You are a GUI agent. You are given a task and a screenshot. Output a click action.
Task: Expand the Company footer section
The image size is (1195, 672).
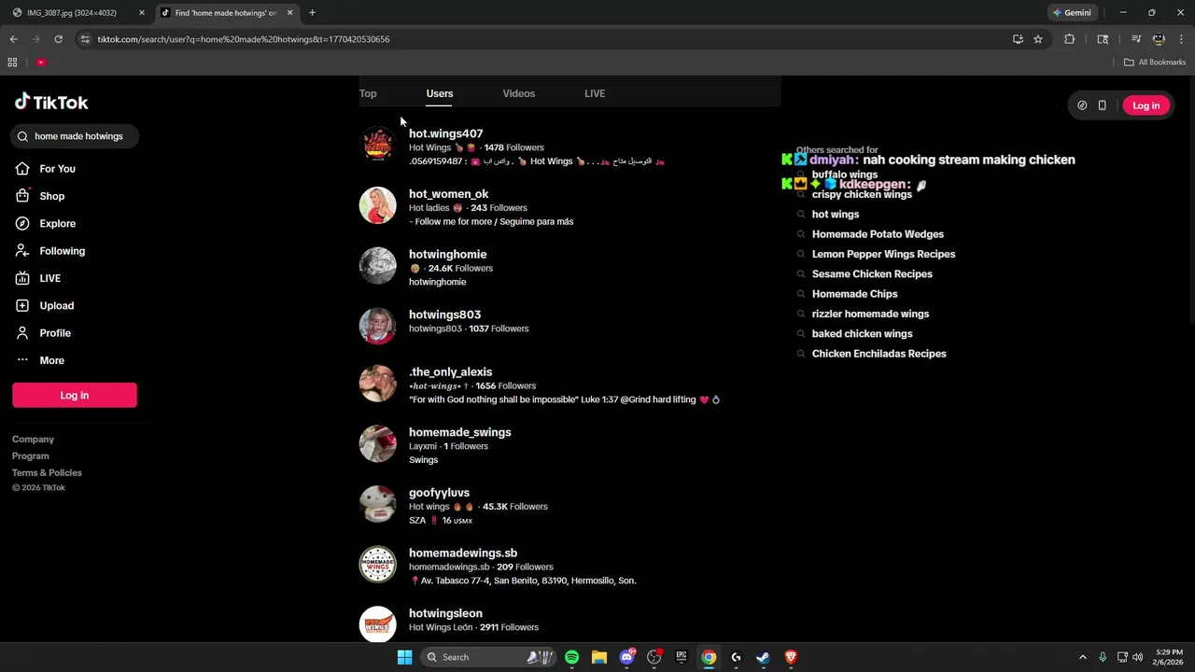[33, 440]
